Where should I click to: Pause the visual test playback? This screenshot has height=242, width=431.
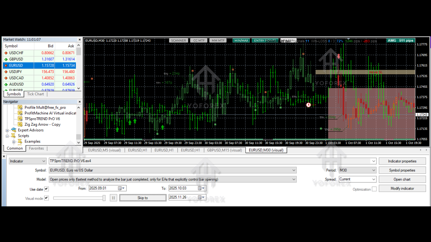tap(113, 198)
